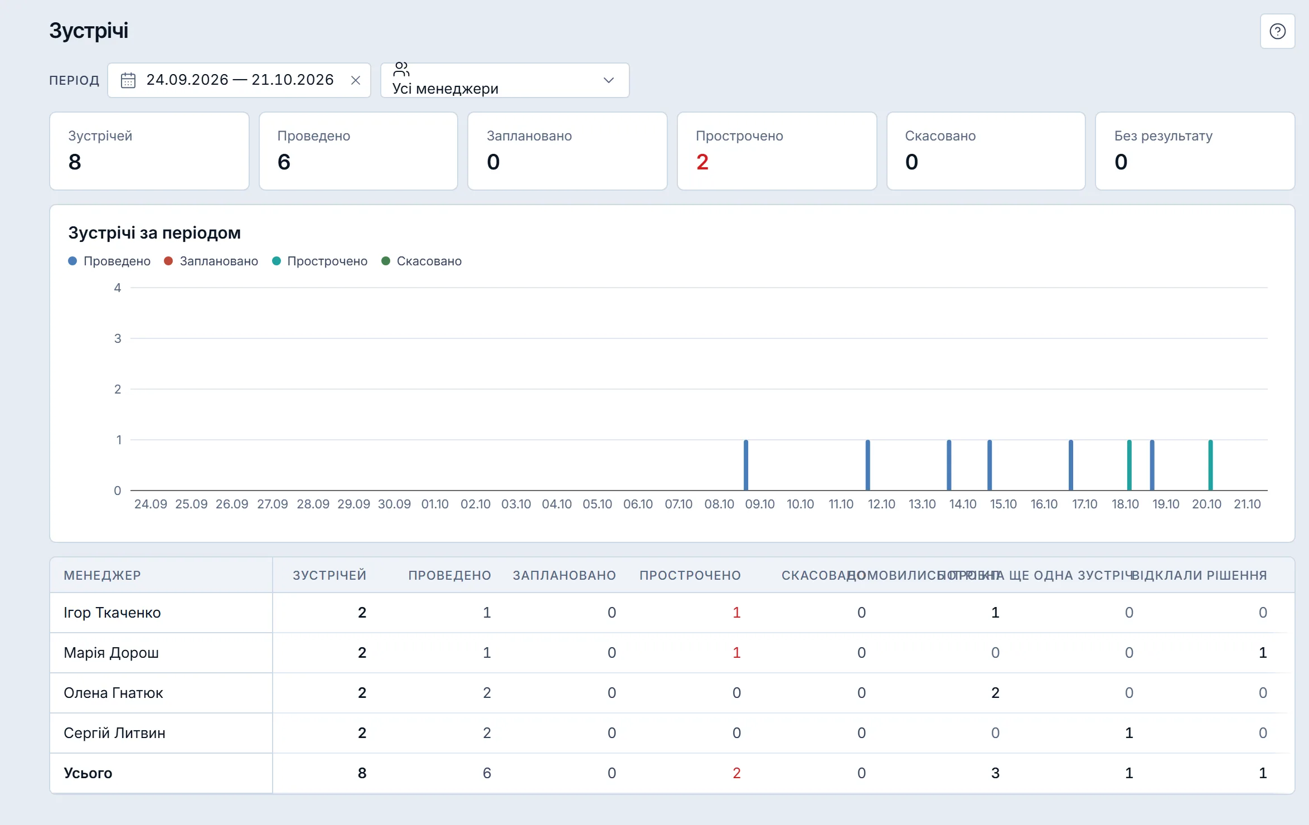The height and width of the screenshot is (825, 1309).
Task: Sort by ПРОВЕДЕНО column header
Action: click(449, 575)
